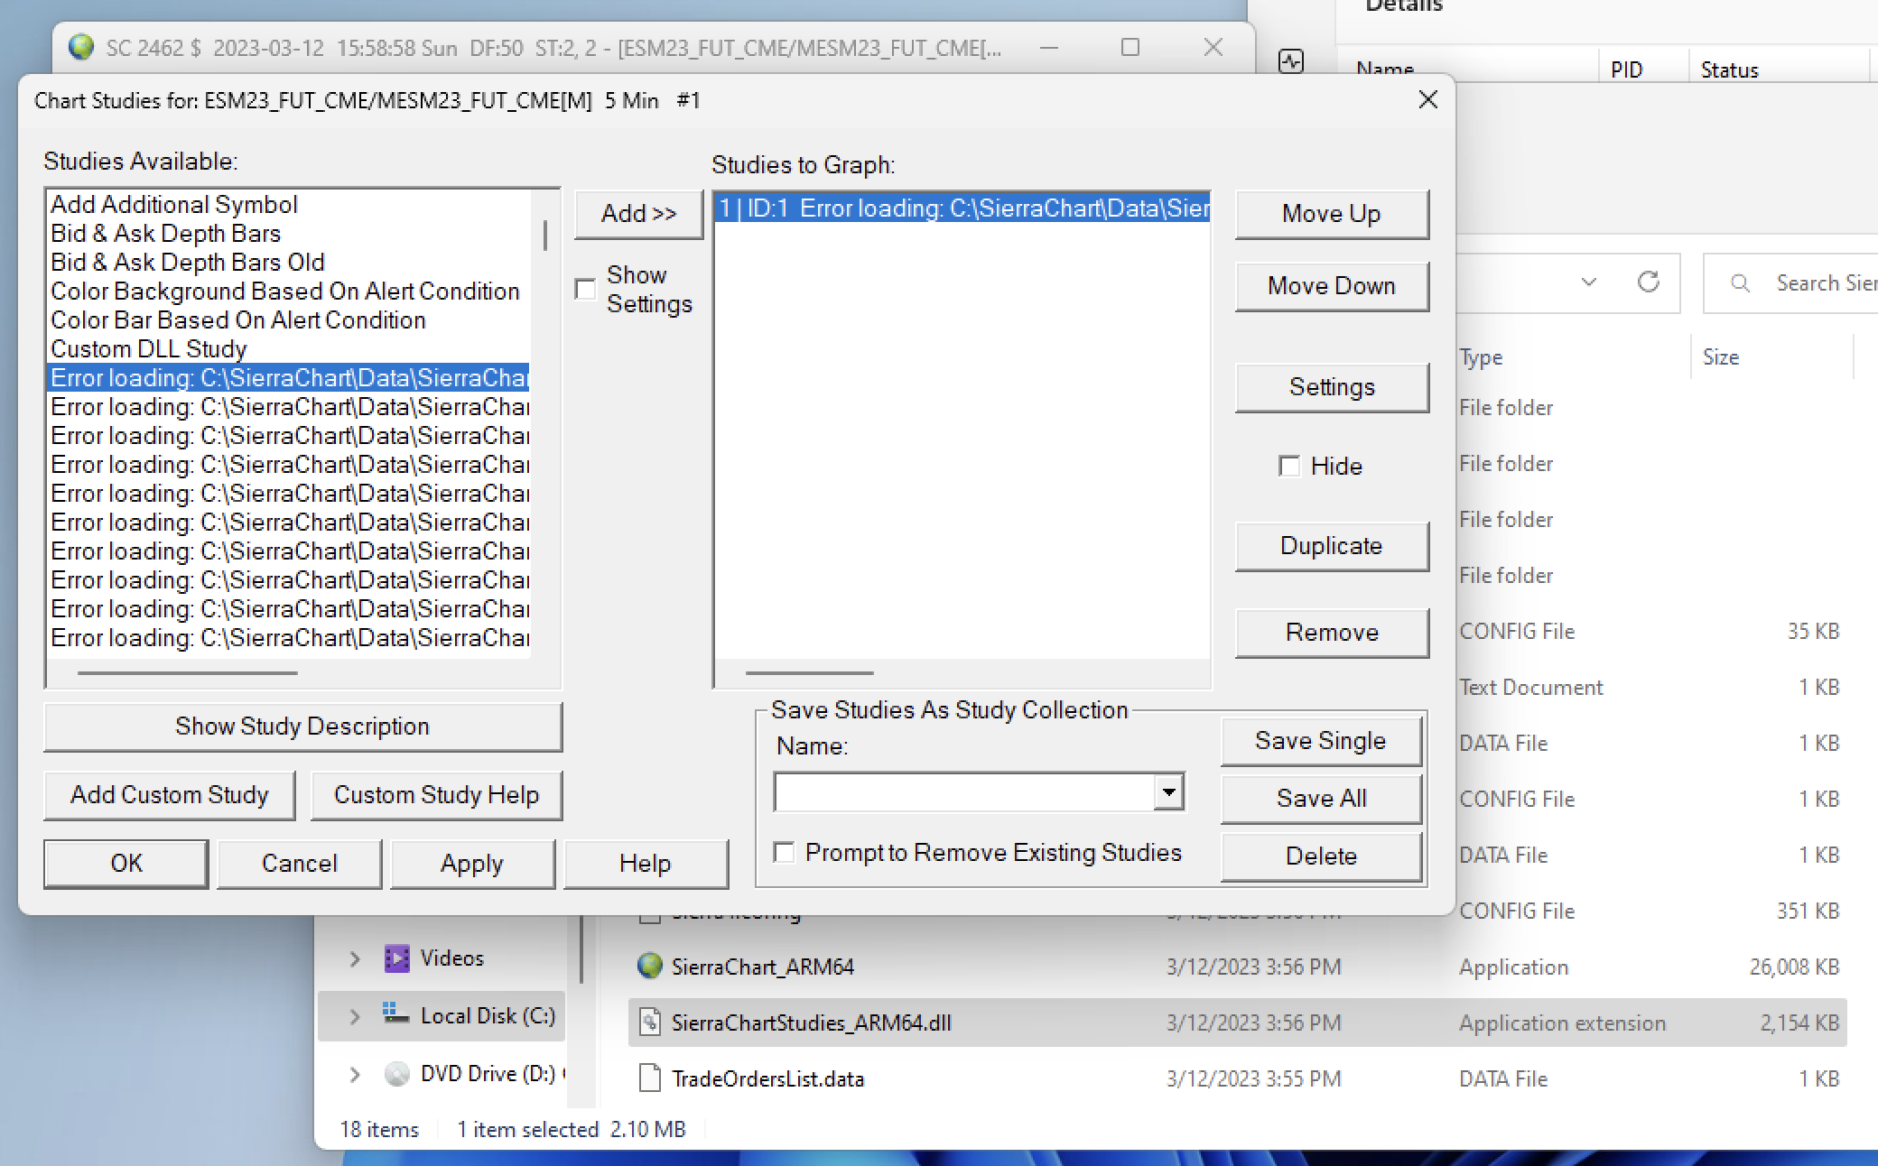Screen dimensions: 1878x1166
Task: Click the SierraChartStudies_ARM64.dll file icon
Action: (649, 1023)
